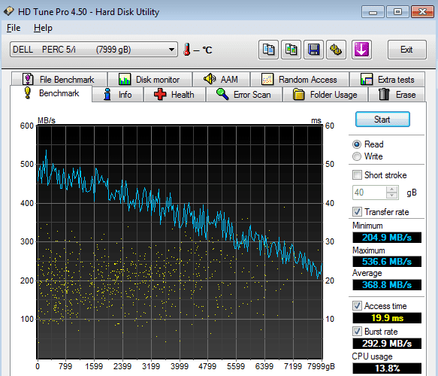Toggle the Transfer rate checkbox
Image resolution: width=438 pixels, height=376 pixels.
coord(357,211)
